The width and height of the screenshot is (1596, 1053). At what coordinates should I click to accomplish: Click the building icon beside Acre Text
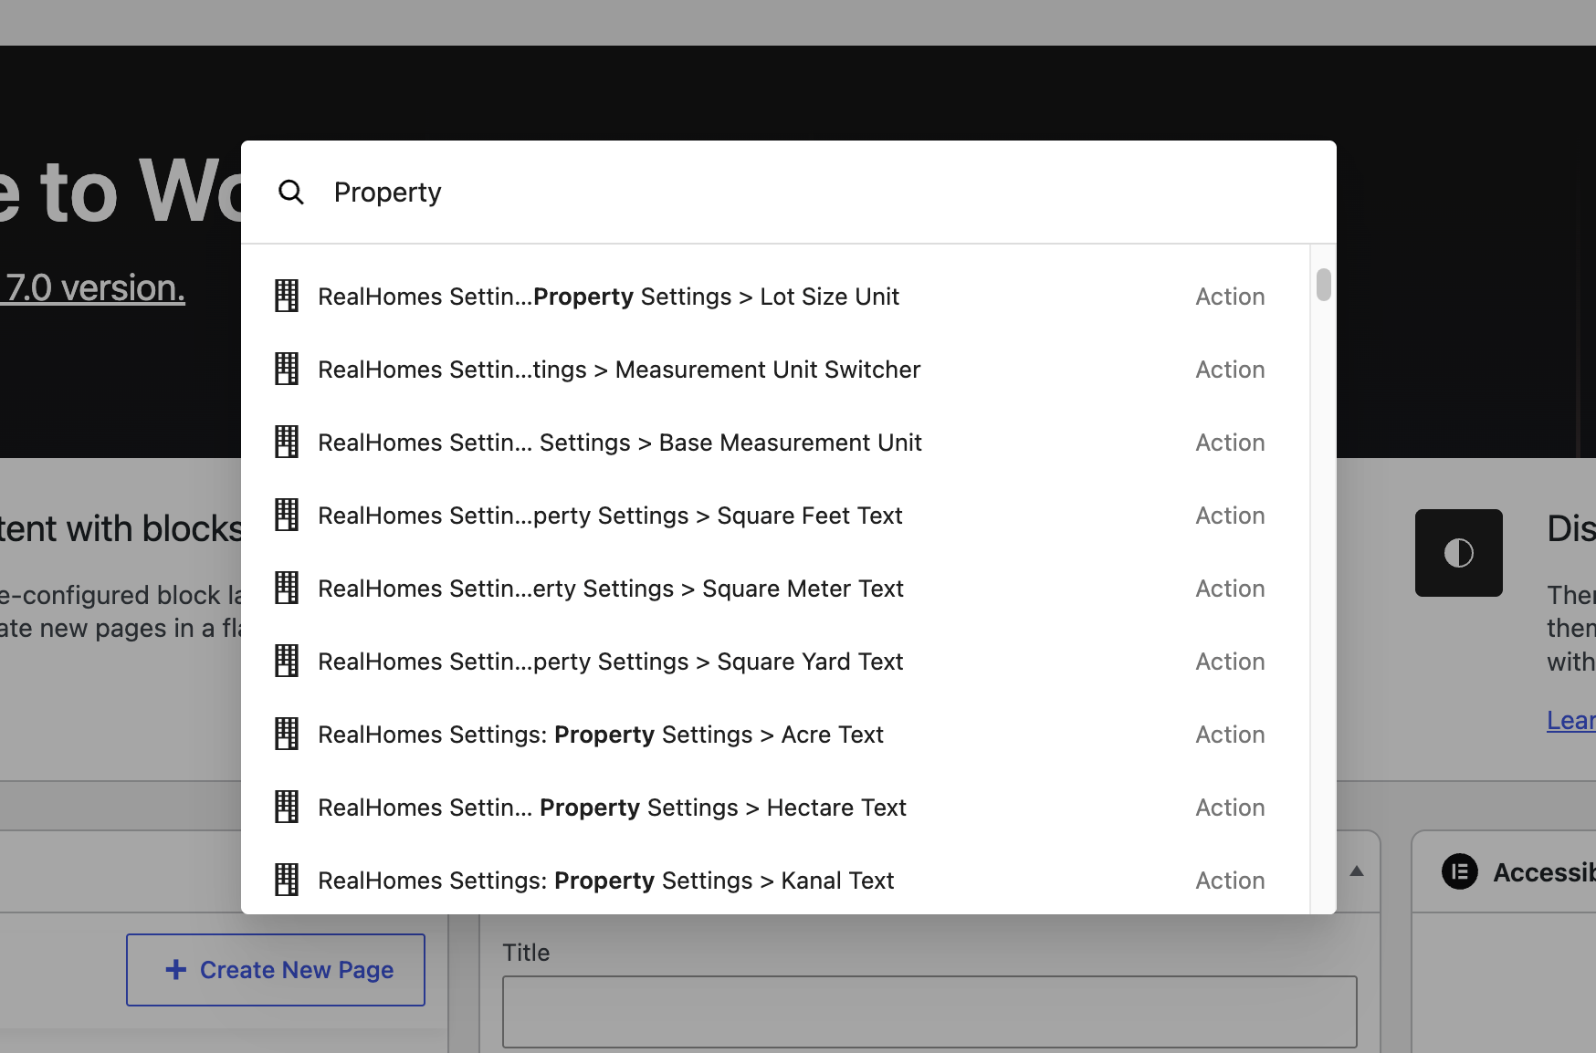[287, 735]
